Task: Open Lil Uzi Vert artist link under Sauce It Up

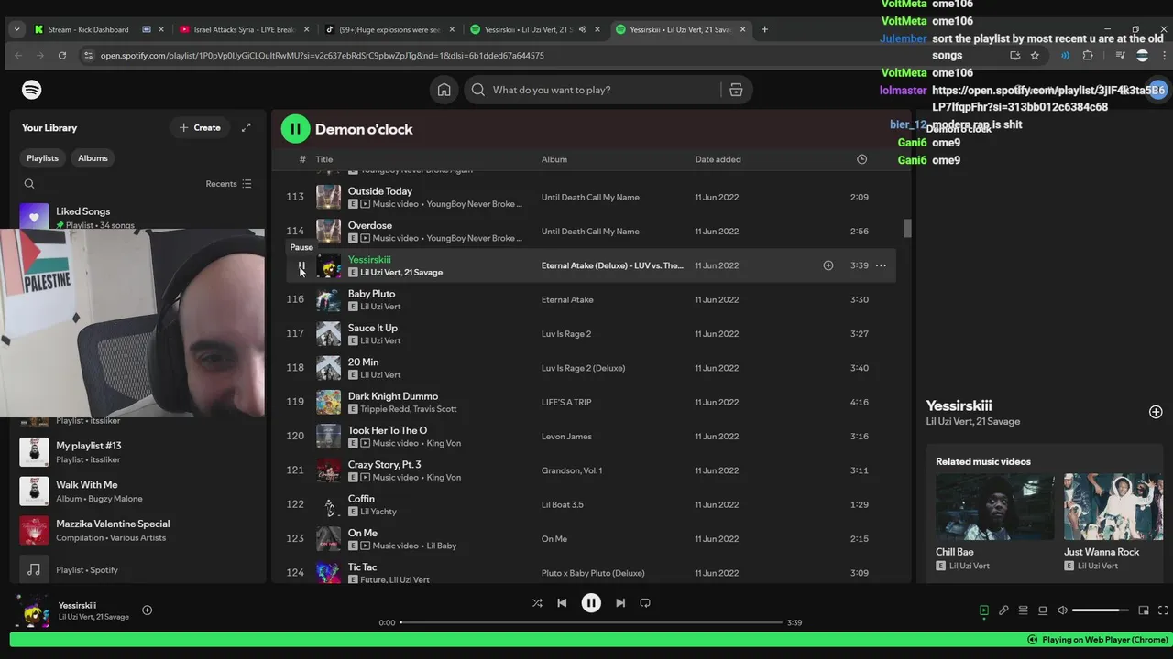Action: click(x=380, y=340)
